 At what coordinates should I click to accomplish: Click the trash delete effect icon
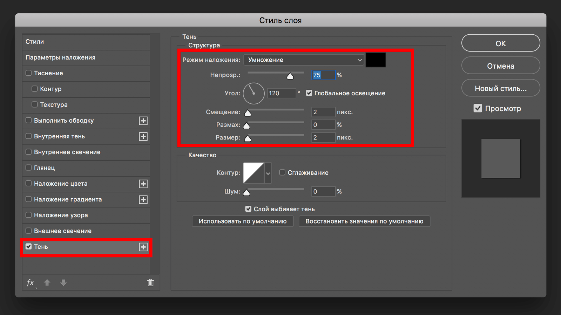pyautogui.click(x=150, y=282)
